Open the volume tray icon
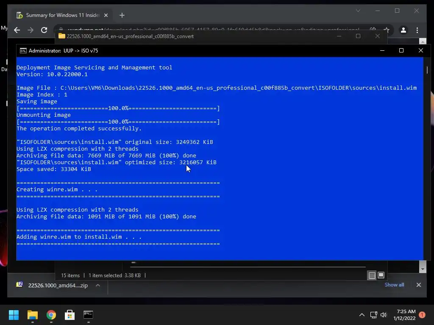 tap(383, 315)
